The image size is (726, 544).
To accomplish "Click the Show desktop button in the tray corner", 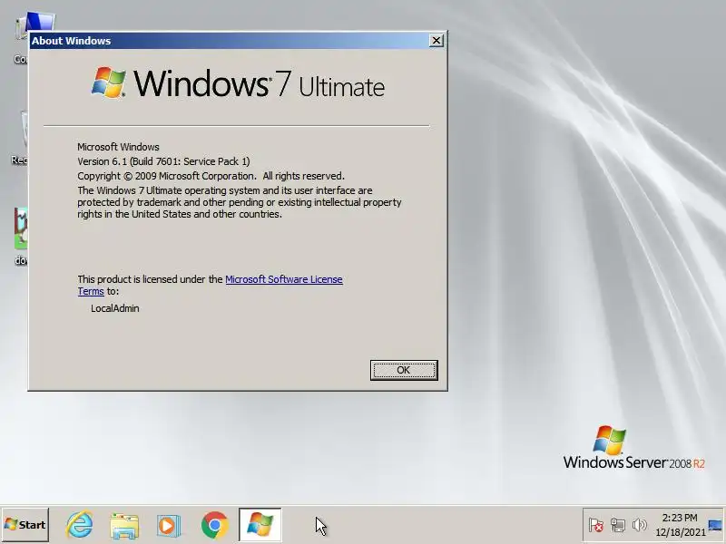I will (x=716, y=525).
